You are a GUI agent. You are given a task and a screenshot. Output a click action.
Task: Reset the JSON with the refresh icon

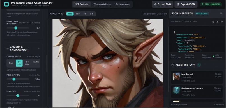pyautogui.click(x=222, y=22)
